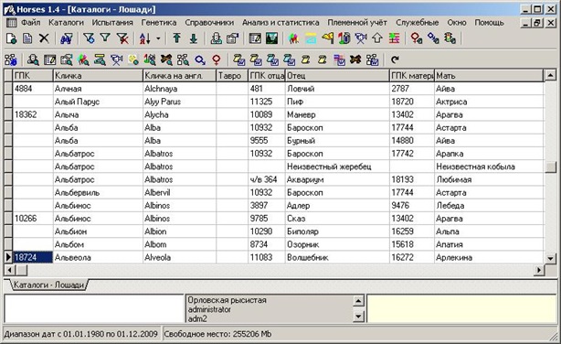Select cell Арлекина
The width and height of the screenshot is (561, 344).
click(x=489, y=257)
